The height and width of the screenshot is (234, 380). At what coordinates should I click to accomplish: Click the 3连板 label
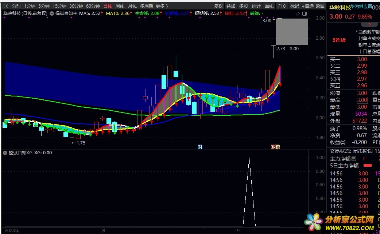tap(339, 40)
